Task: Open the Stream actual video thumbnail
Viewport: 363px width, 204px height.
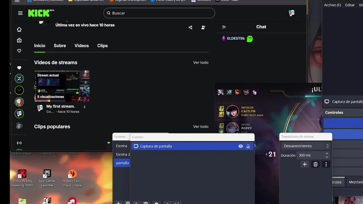Action: 62,86
